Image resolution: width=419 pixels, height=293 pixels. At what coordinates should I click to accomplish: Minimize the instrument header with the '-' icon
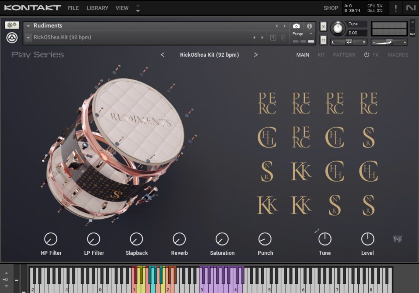click(413, 28)
